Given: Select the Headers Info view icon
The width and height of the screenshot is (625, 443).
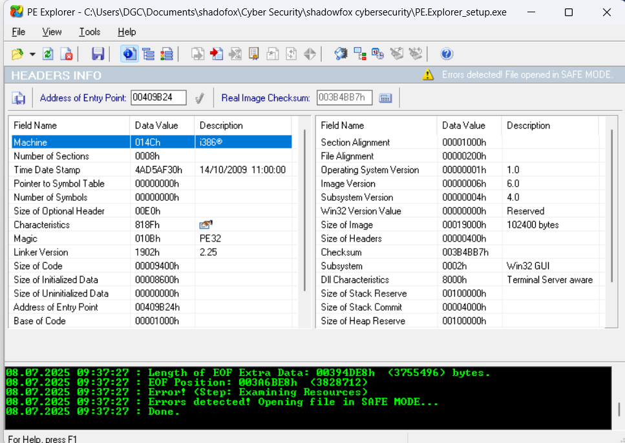Looking at the screenshot, I should pyautogui.click(x=129, y=54).
